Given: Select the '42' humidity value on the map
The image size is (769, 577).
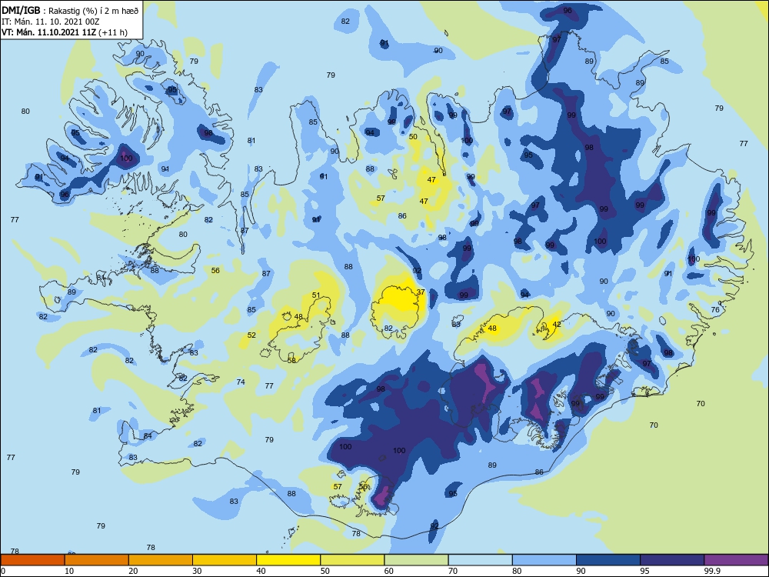Looking at the screenshot, I should click(x=557, y=325).
